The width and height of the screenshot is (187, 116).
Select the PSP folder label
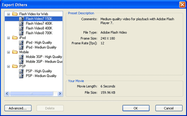click(x=22, y=66)
